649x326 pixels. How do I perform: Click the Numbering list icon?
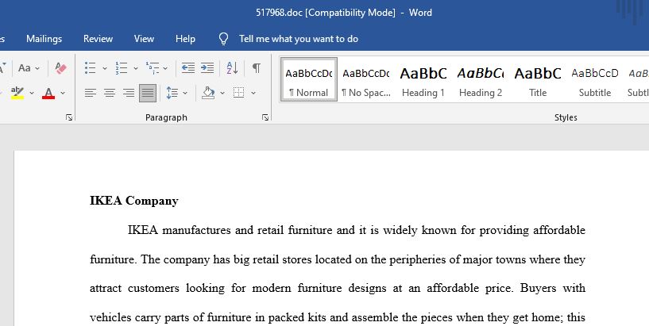coord(122,67)
